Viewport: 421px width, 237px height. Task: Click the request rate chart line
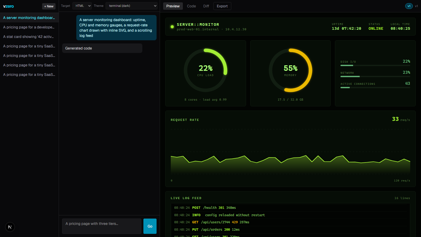pyautogui.click(x=290, y=159)
